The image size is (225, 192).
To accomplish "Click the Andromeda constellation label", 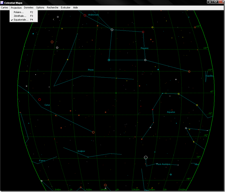I will (x=93, y=15).
